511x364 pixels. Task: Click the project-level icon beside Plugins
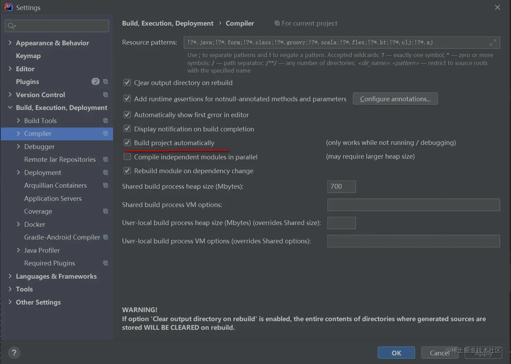[x=106, y=82]
